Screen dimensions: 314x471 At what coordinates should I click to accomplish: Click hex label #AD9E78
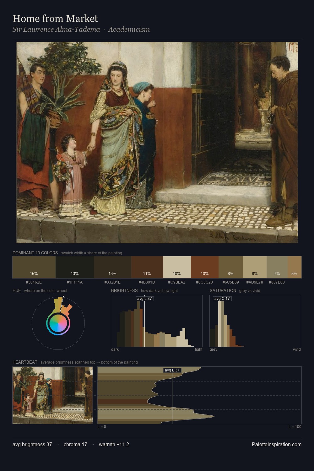point(255,282)
